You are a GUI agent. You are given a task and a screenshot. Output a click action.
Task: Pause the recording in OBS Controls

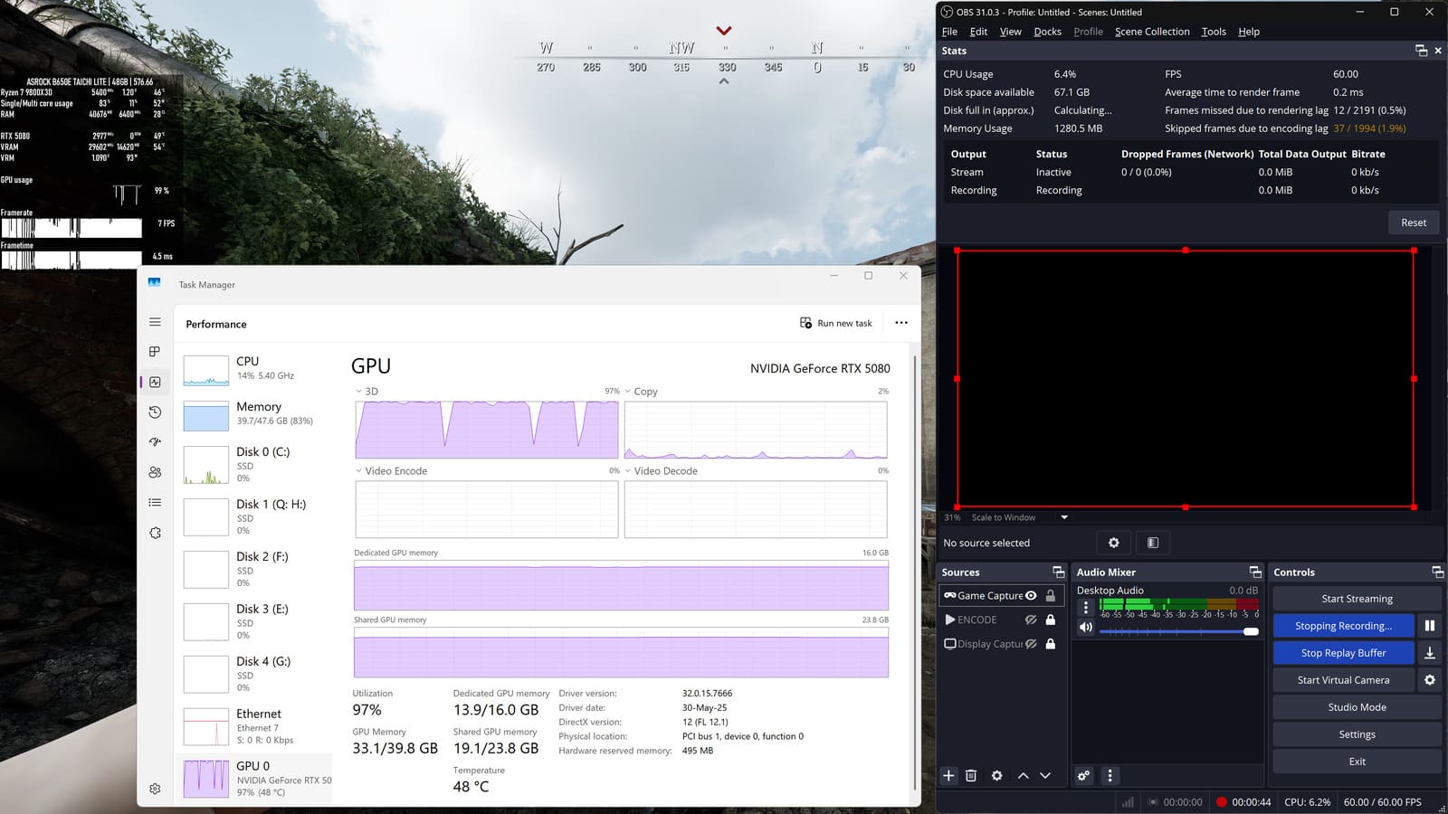(1430, 626)
